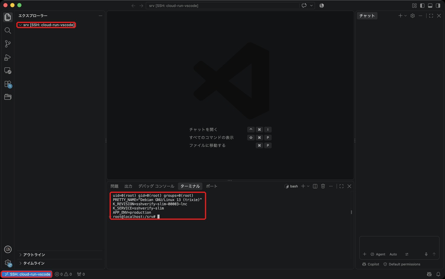
Task: Start voice chat with microphone icon
Action: click(426, 254)
